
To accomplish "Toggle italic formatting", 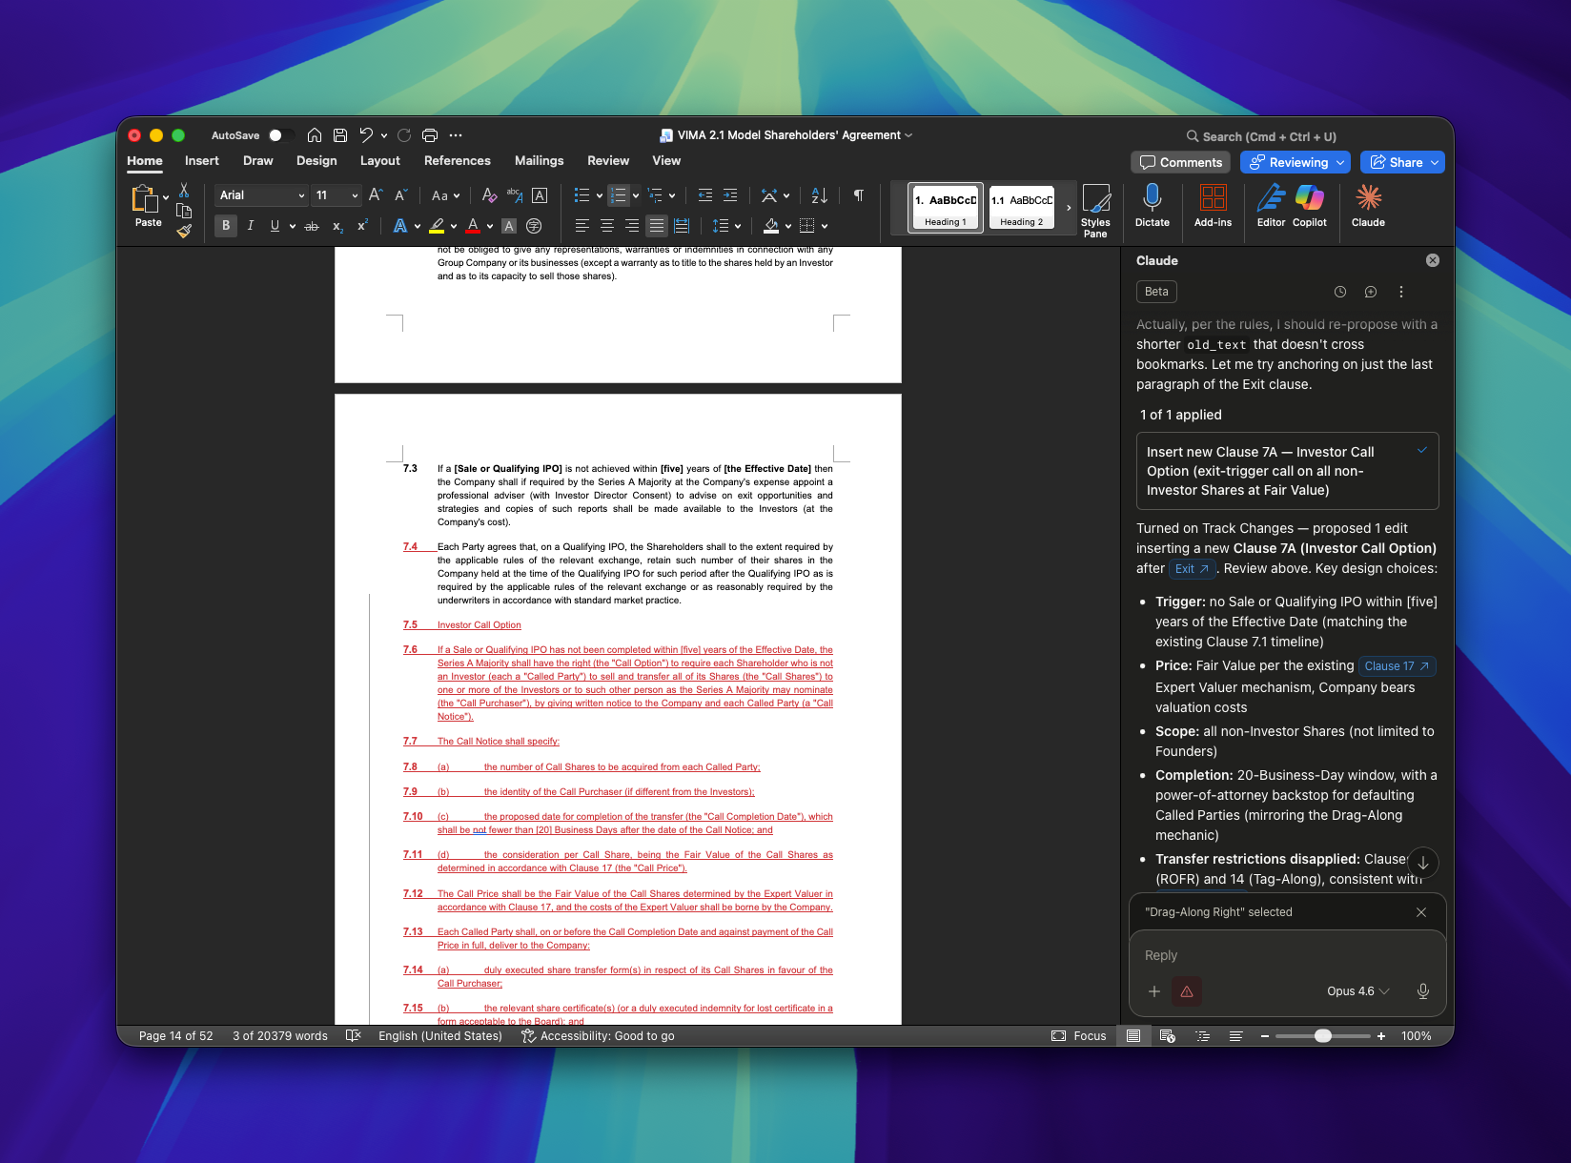I will coord(250,226).
